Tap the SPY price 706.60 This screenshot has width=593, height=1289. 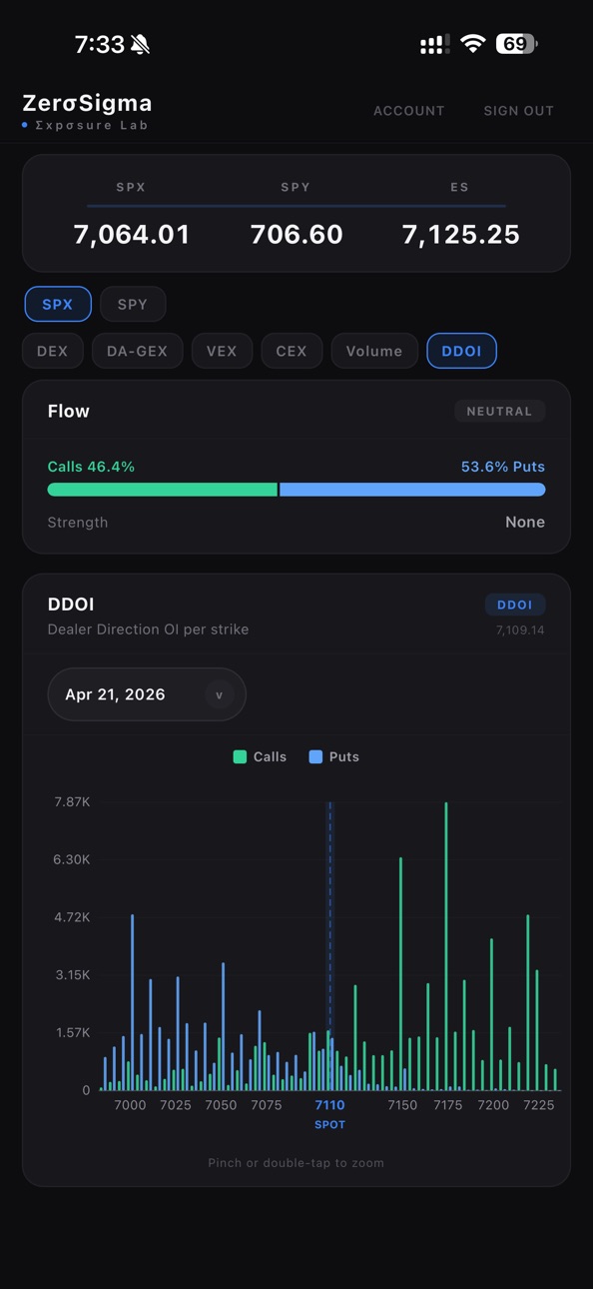coord(296,234)
